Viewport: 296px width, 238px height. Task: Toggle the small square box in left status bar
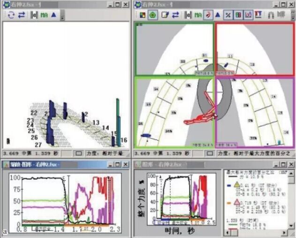click(79, 153)
